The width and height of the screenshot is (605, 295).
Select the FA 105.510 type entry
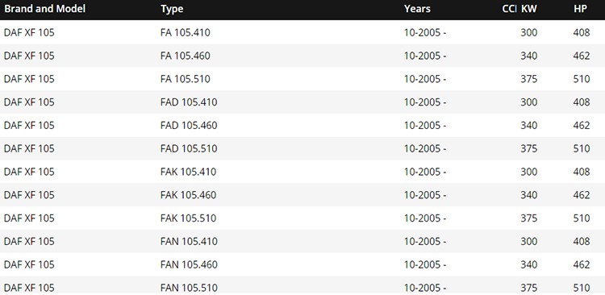coord(186,79)
